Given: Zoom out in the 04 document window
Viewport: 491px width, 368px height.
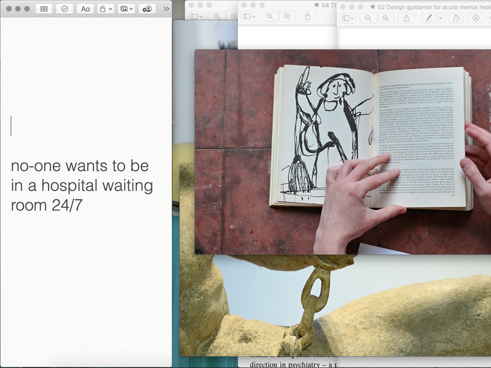Looking at the screenshot, I should tap(270, 16).
